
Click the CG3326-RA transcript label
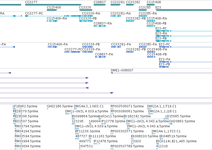click(x=91, y=13)
